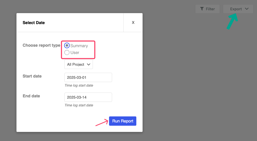
Task: Click the Choose report type label
Action: tap(41, 45)
